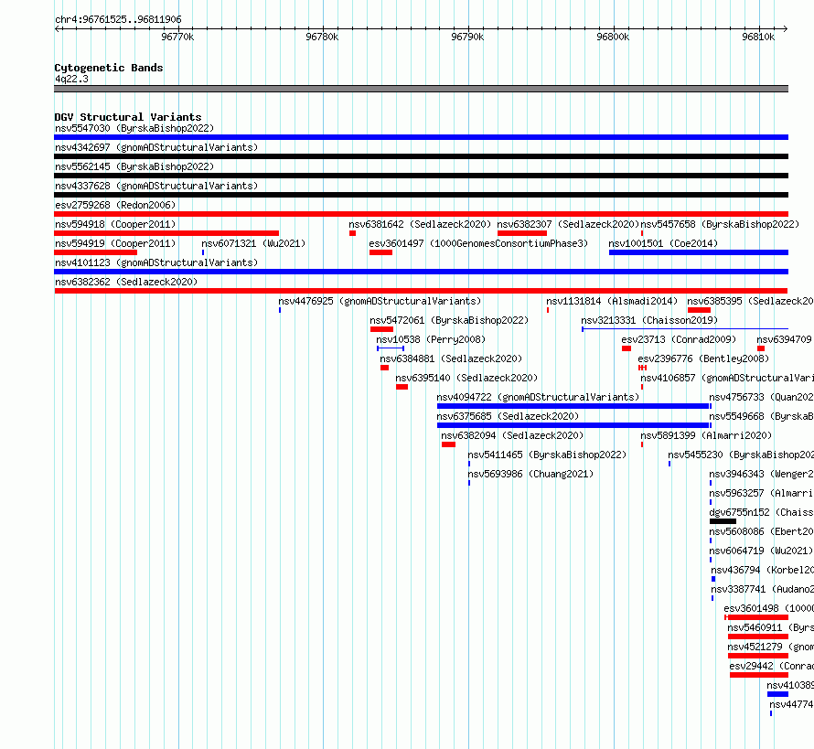Viewport: 814px width, 749px height.
Task: Select nsv6384881 (Sedlazeck2020) label
Action: click(451, 358)
